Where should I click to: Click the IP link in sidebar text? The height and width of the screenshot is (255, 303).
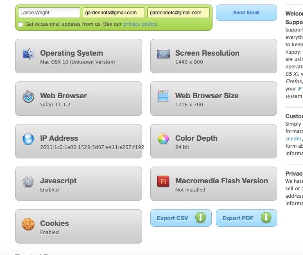pos(300,88)
